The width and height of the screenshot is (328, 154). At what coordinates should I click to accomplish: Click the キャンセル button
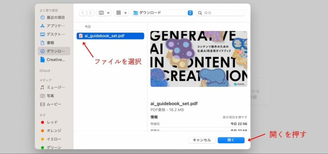point(202,140)
